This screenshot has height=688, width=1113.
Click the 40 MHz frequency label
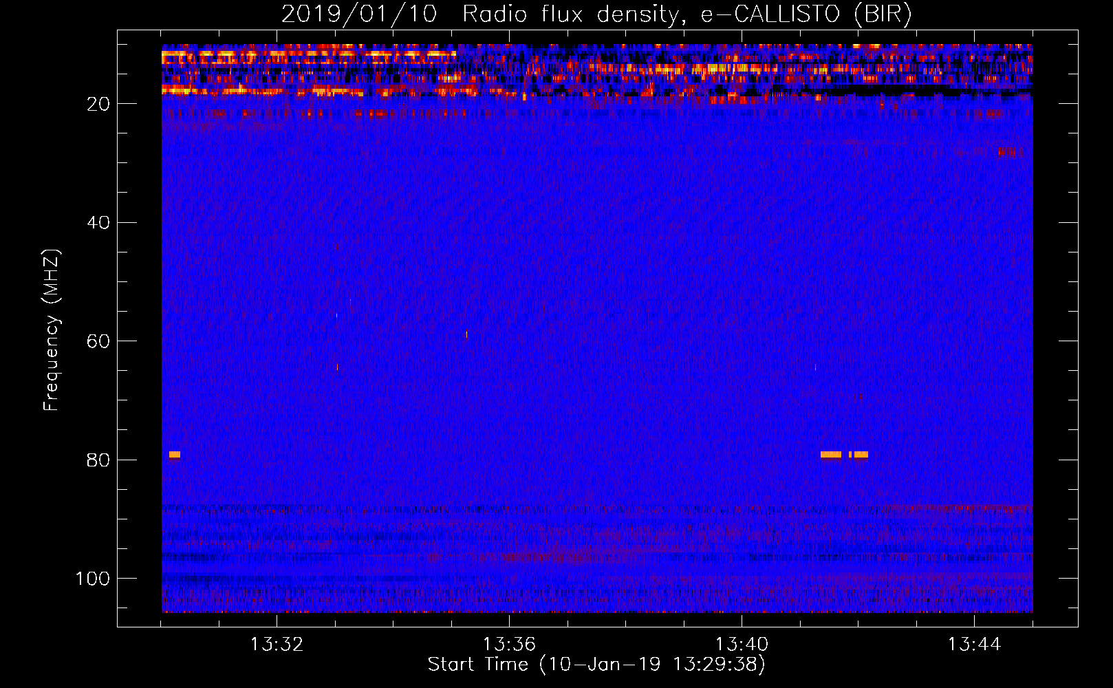[x=98, y=223]
